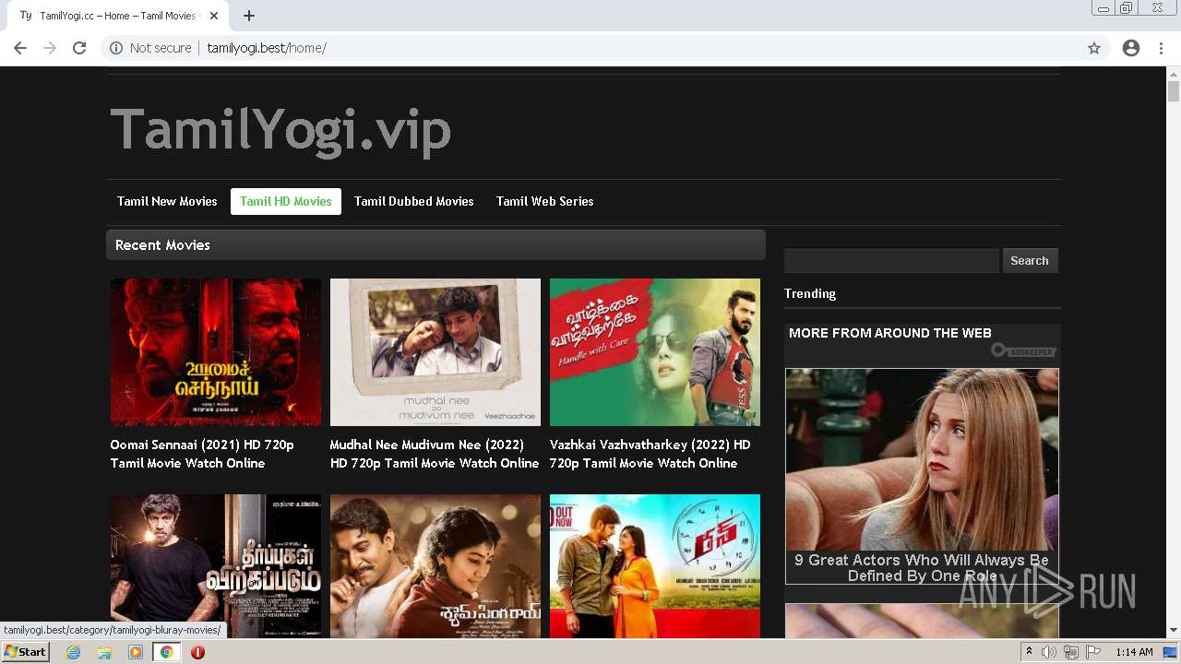Select the TamilYogi.cc Home browser tab

118,16
